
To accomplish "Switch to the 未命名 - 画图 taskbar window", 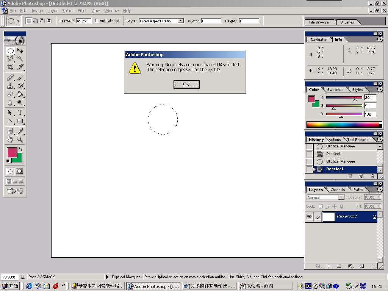I will (265, 286).
